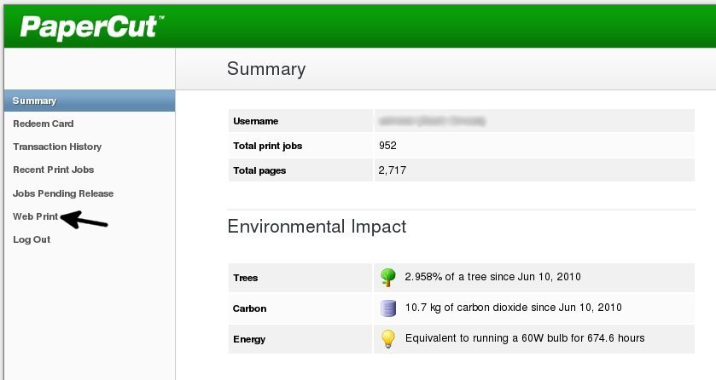This screenshot has width=716, height=380.
Task: Click the Energy row label
Action: pyautogui.click(x=249, y=339)
